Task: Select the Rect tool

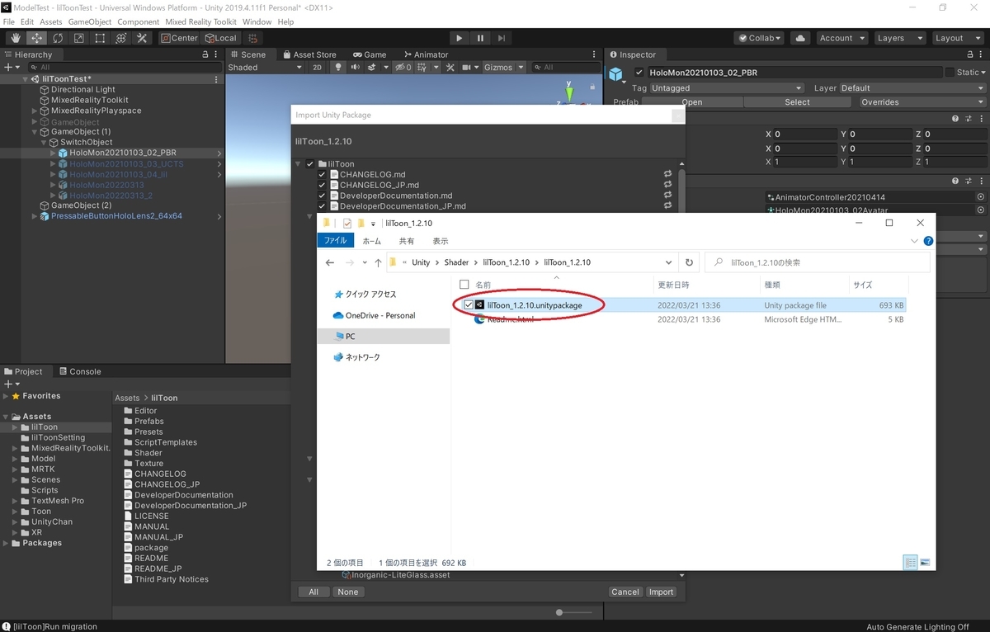Action: tap(100, 38)
